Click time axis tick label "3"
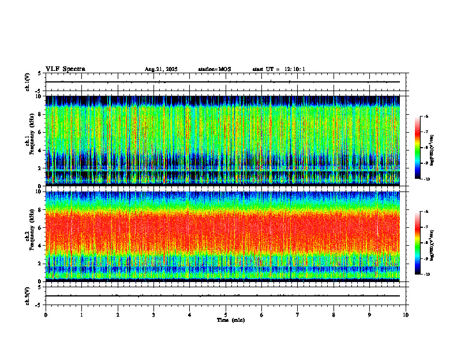The width and height of the screenshot is (457, 353). coord(153,315)
